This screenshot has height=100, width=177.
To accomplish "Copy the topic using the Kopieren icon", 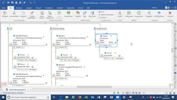I will pyautogui.click(x=23, y=13).
